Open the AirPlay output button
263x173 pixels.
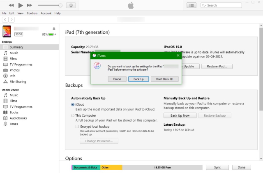click(x=71, y=5)
